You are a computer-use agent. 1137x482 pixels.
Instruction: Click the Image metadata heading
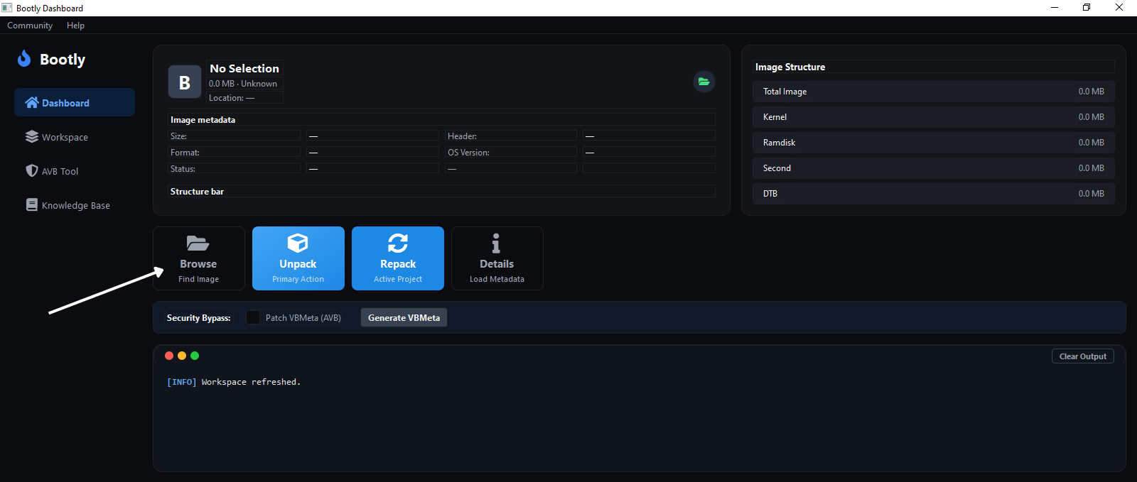(x=203, y=120)
